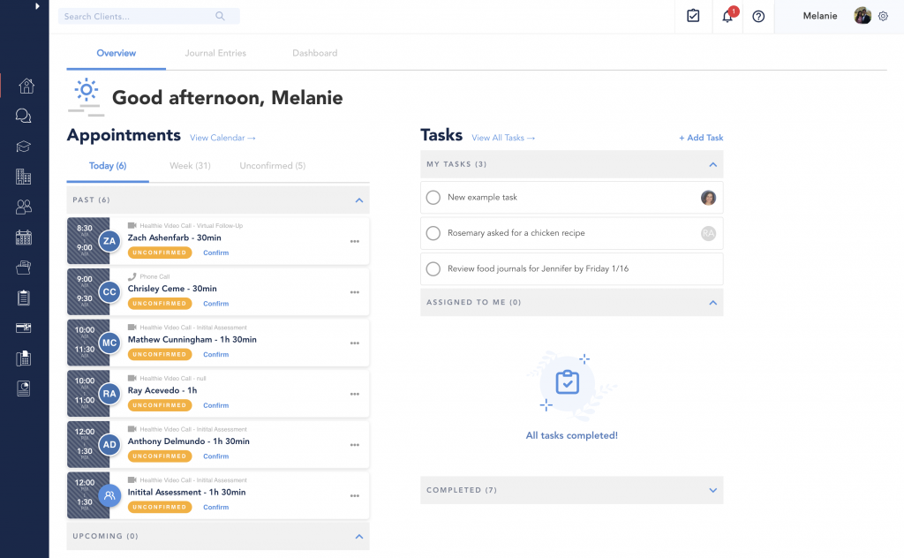Confirm the Initital Assessment appointment
The height and width of the screenshot is (558, 904).
215,508
